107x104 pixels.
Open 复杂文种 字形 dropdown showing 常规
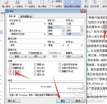tap(63, 45)
